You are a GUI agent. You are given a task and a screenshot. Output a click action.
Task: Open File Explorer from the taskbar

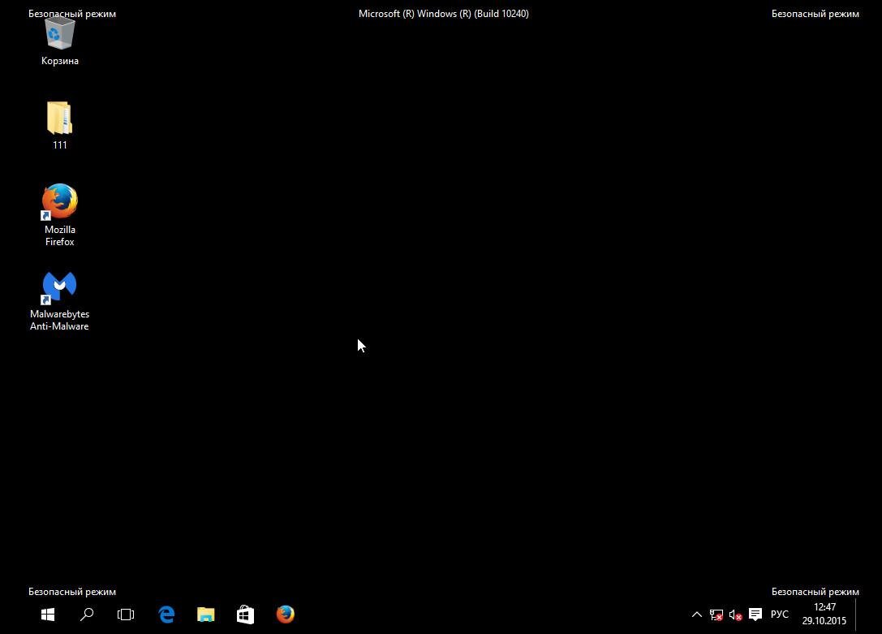(206, 615)
